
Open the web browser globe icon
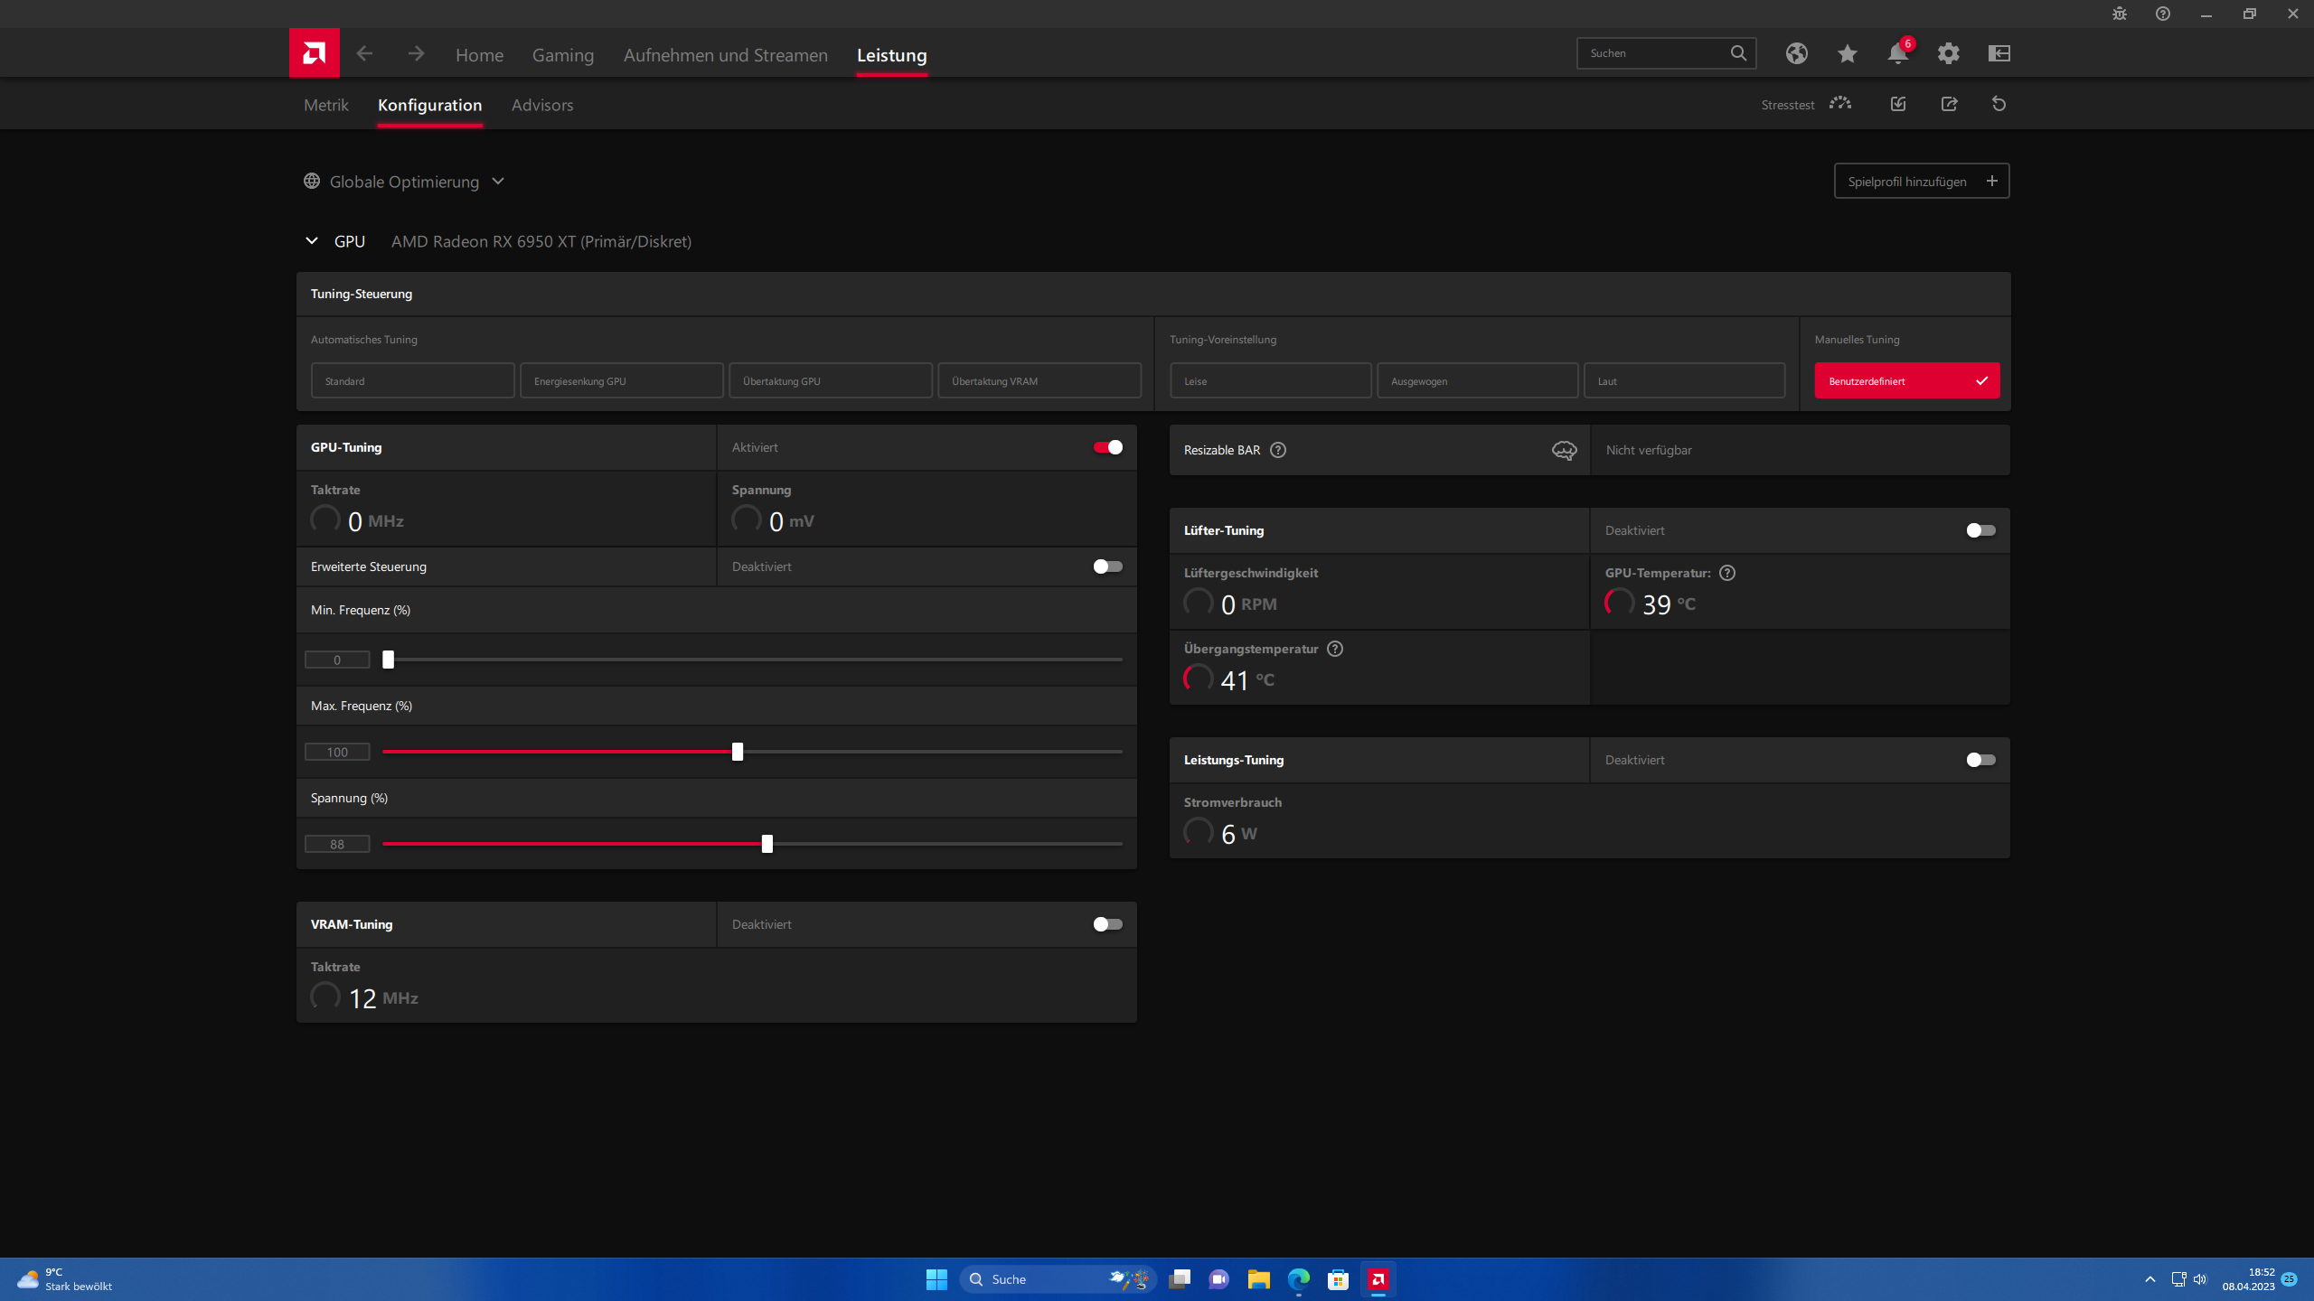click(x=1796, y=53)
